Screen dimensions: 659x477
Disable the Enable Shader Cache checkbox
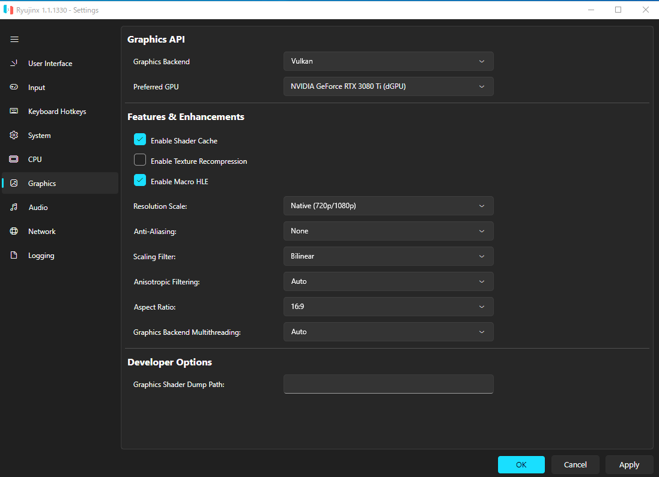[x=140, y=140]
